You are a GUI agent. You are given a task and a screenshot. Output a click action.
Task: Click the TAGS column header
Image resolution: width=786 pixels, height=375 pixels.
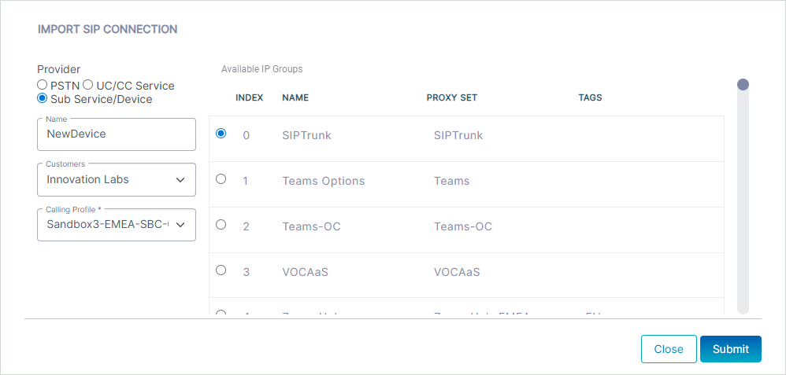(590, 97)
